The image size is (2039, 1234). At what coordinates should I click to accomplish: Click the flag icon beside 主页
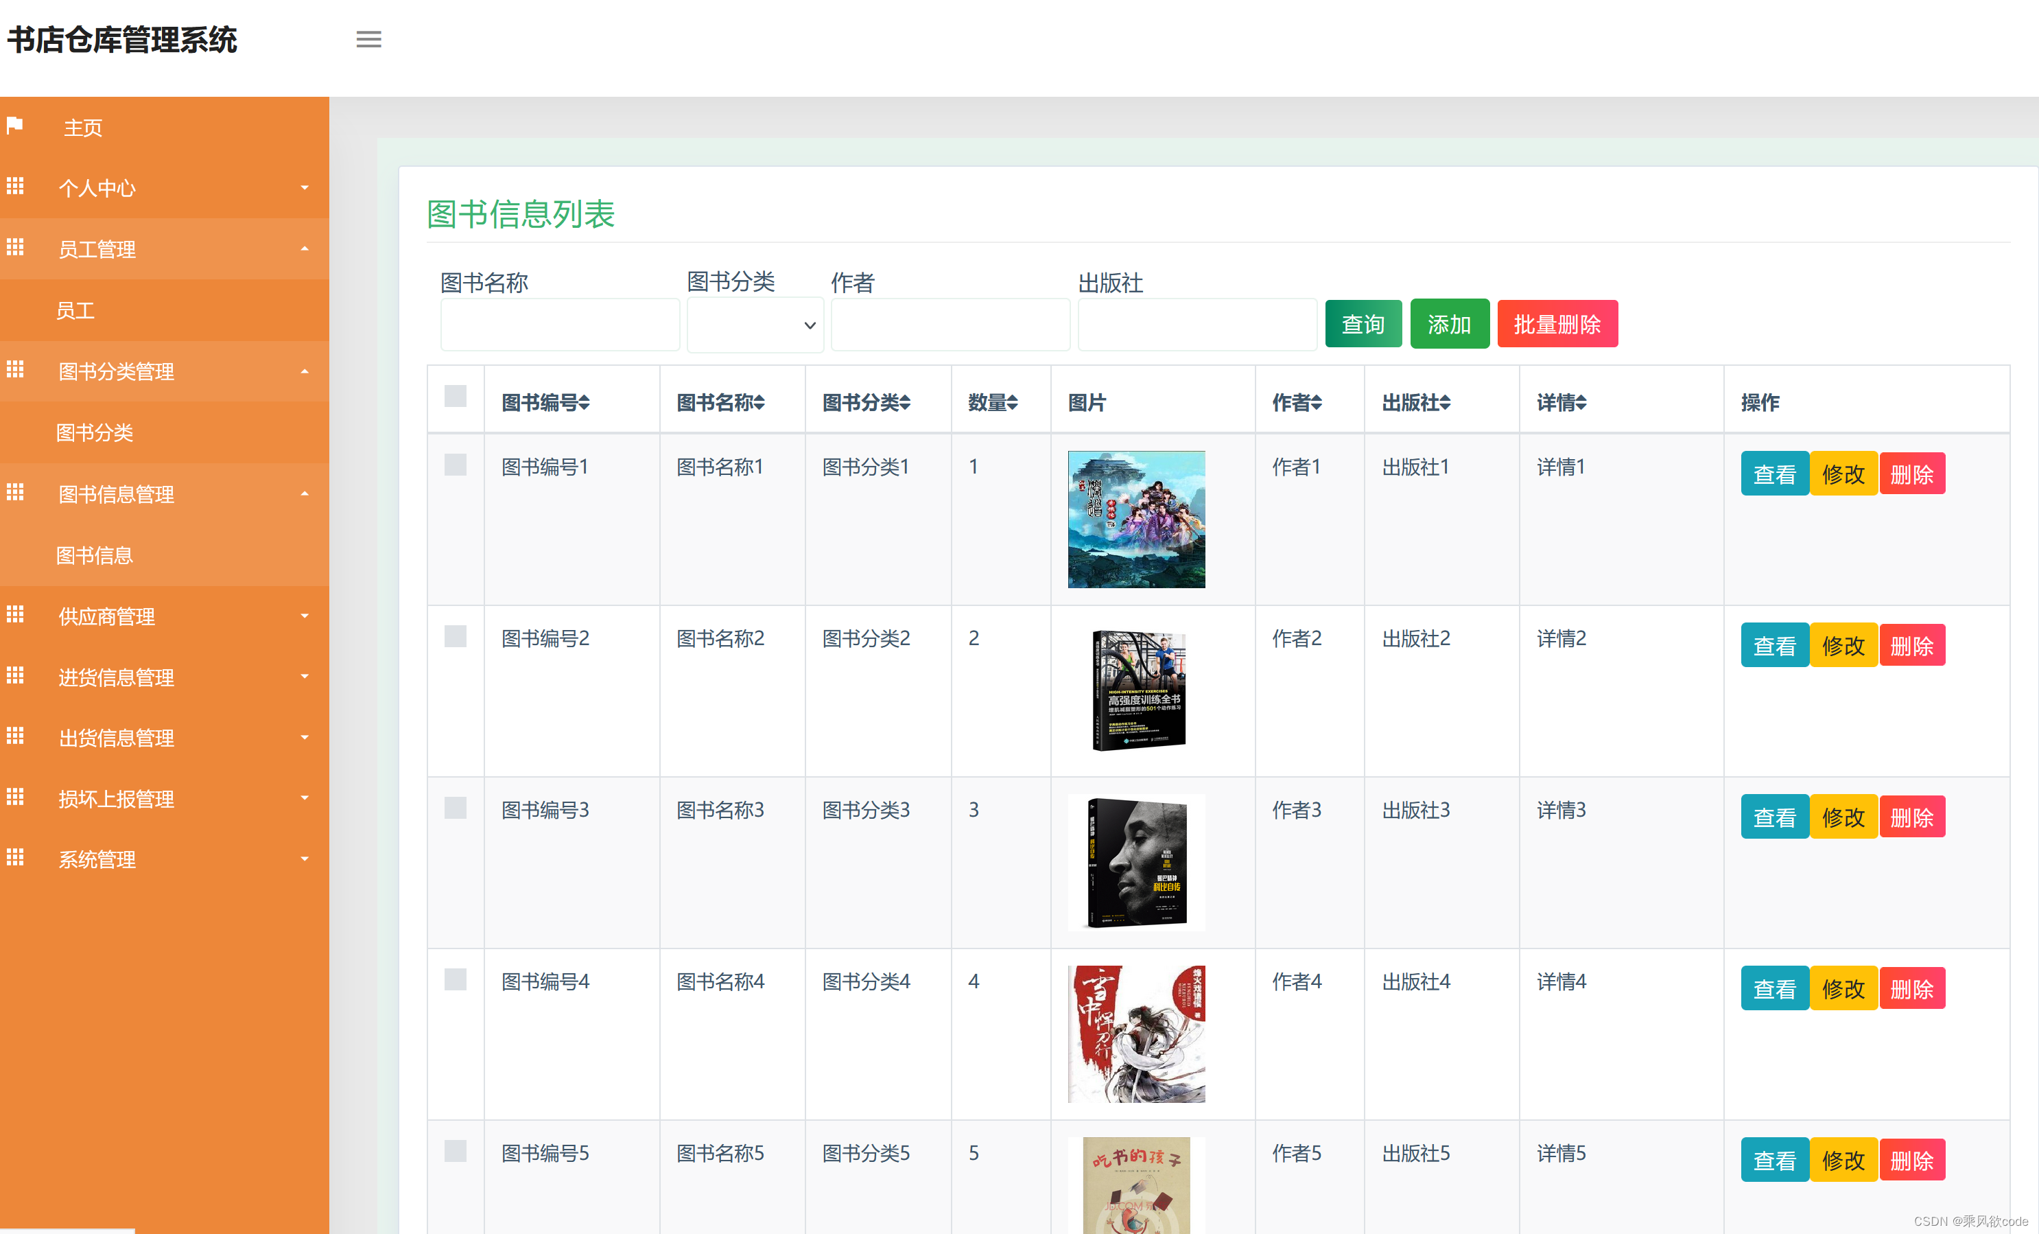[x=14, y=125]
